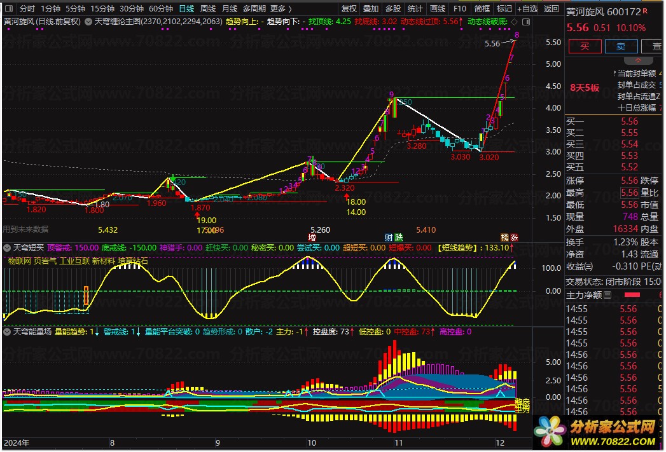This screenshot has width=666, height=452.
Task: Click the 当前封单额 row label
Action: [637, 73]
